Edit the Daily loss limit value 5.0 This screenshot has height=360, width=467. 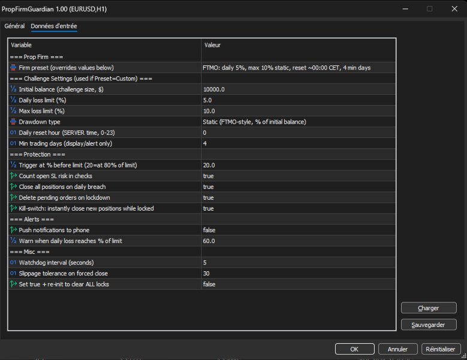[299, 100]
